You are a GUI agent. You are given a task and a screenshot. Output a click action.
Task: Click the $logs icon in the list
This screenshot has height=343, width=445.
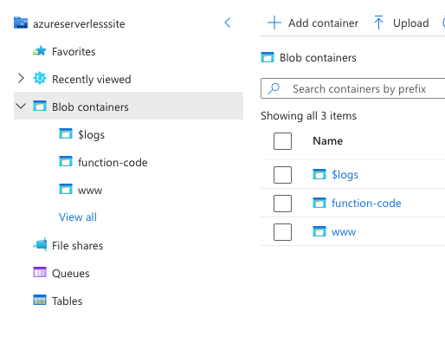(x=319, y=174)
